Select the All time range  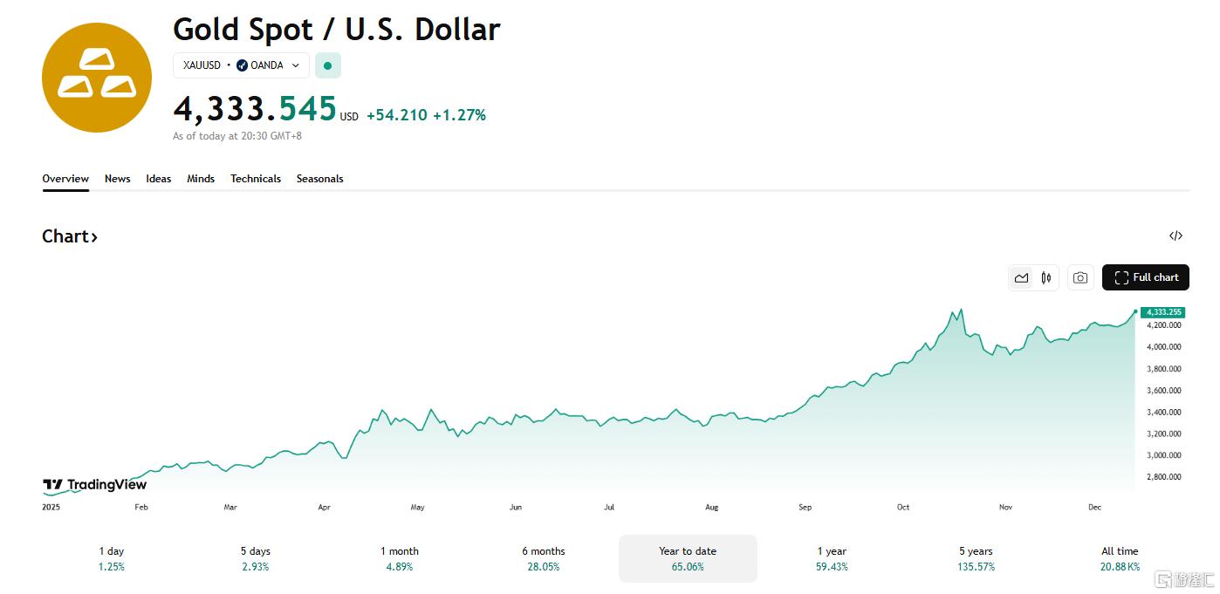click(1120, 558)
